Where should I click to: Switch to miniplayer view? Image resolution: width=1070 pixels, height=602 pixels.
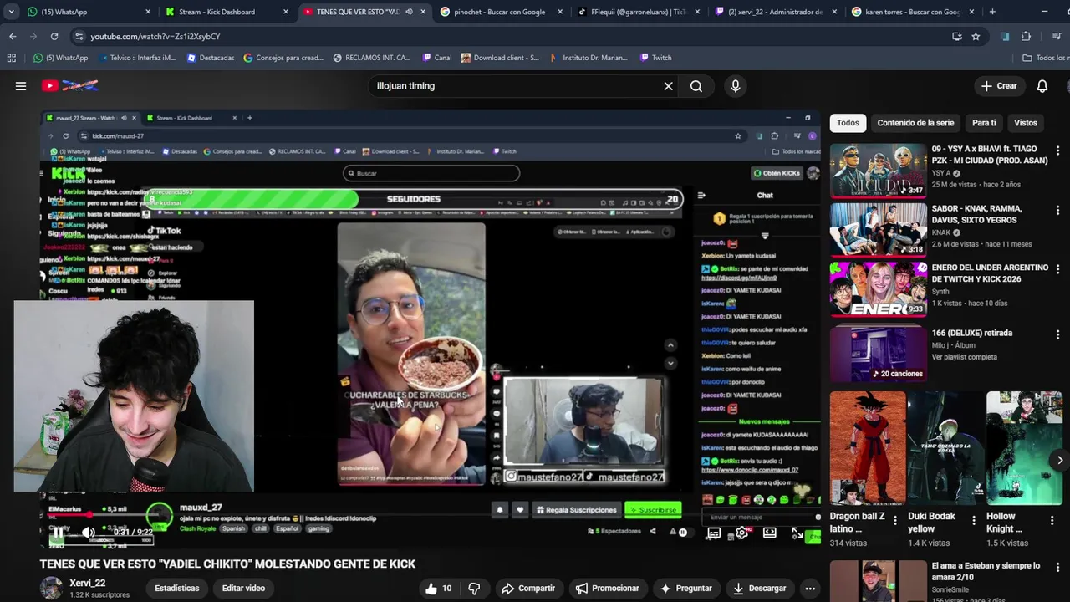(x=770, y=533)
